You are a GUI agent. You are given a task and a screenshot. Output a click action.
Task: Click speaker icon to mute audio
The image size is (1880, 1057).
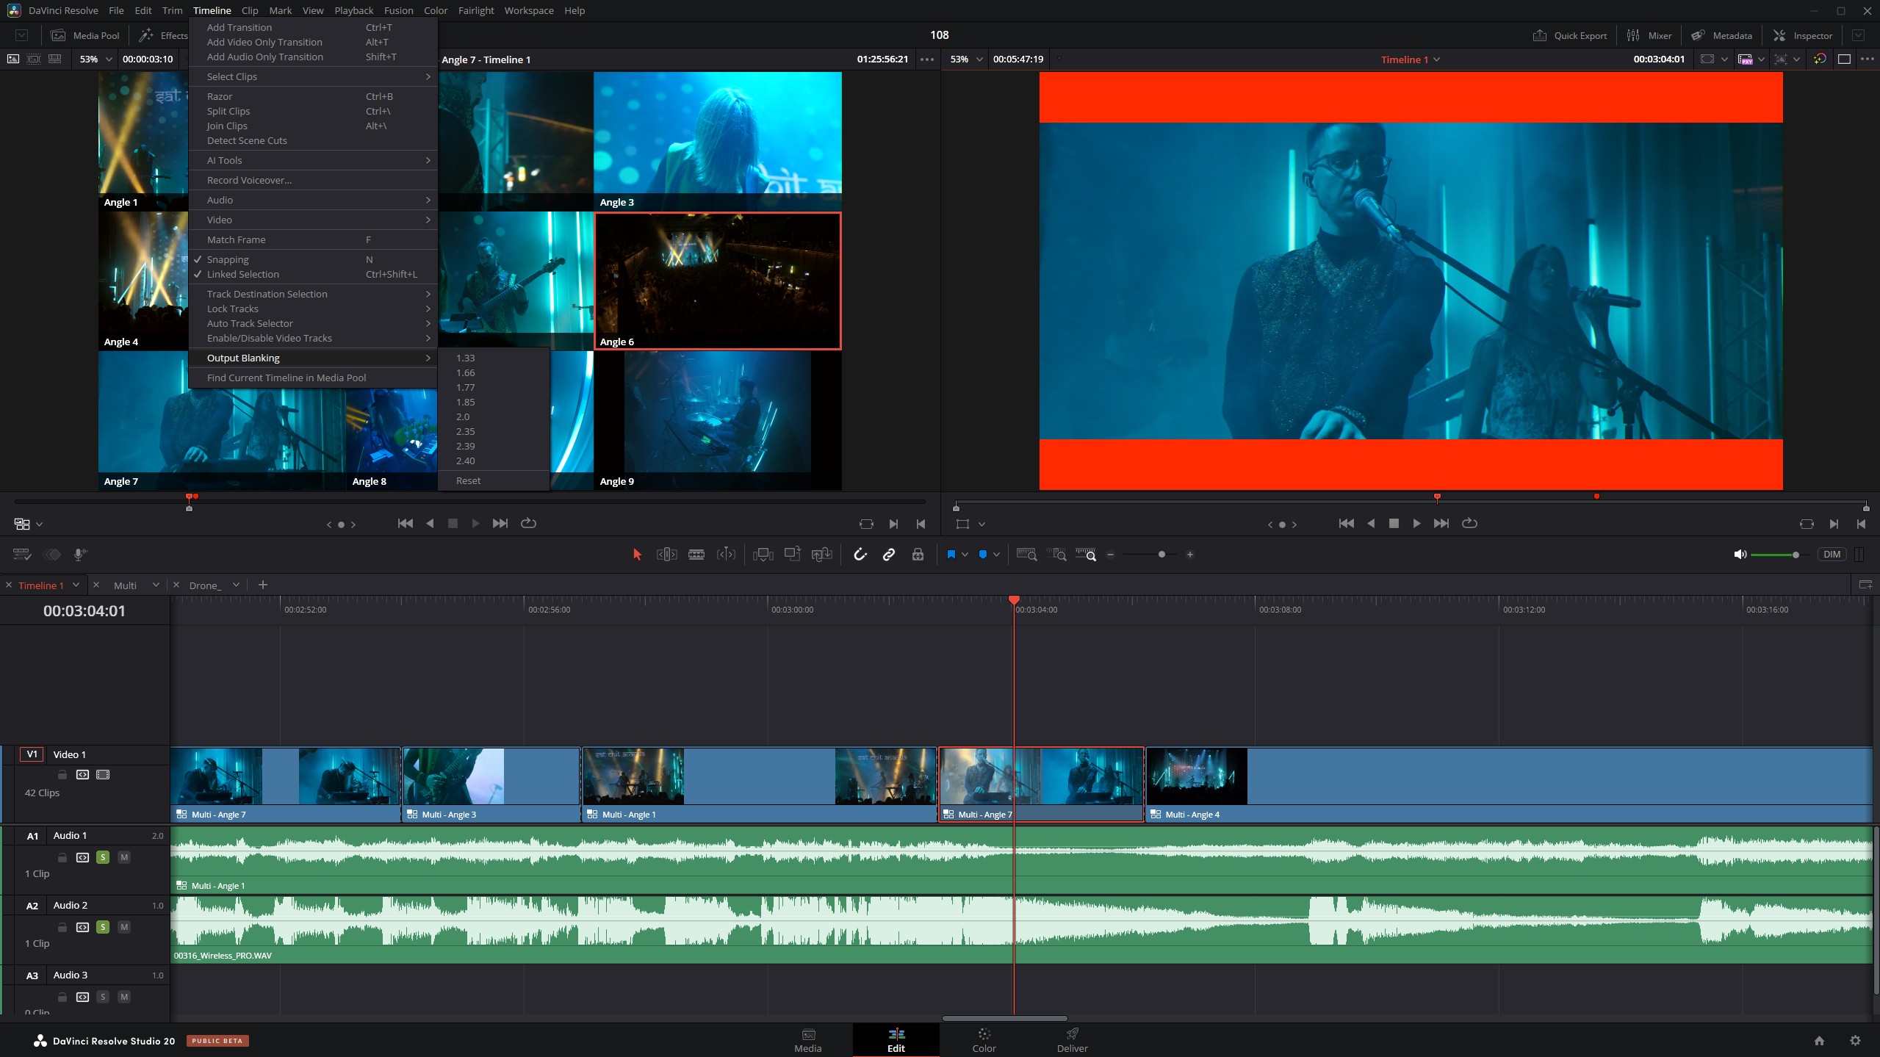tap(1740, 555)
